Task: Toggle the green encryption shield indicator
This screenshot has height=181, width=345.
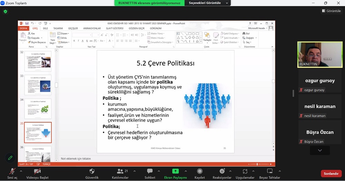Action: (5, 11)
